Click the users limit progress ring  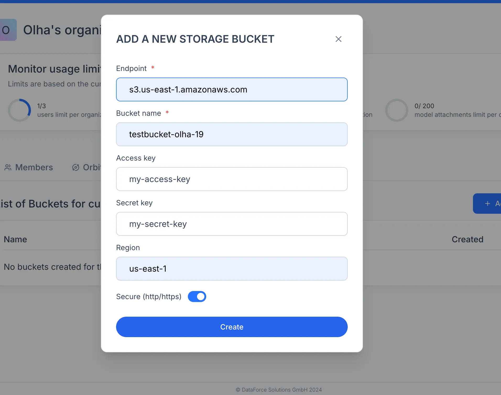[x=19, y=110]
